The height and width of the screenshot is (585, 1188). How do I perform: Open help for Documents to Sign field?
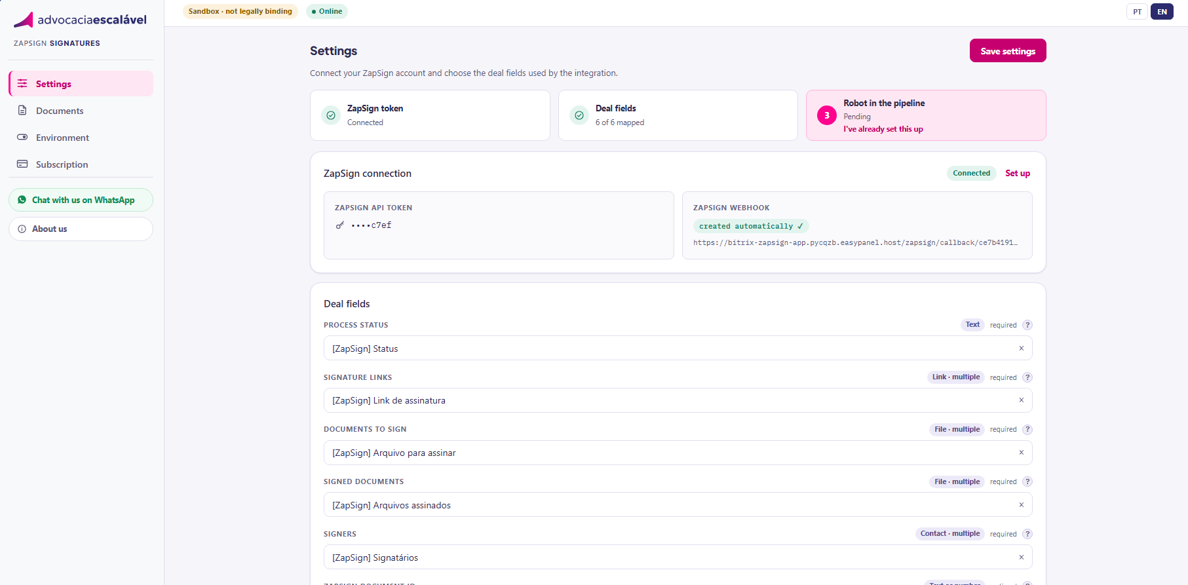(1027, 430)
